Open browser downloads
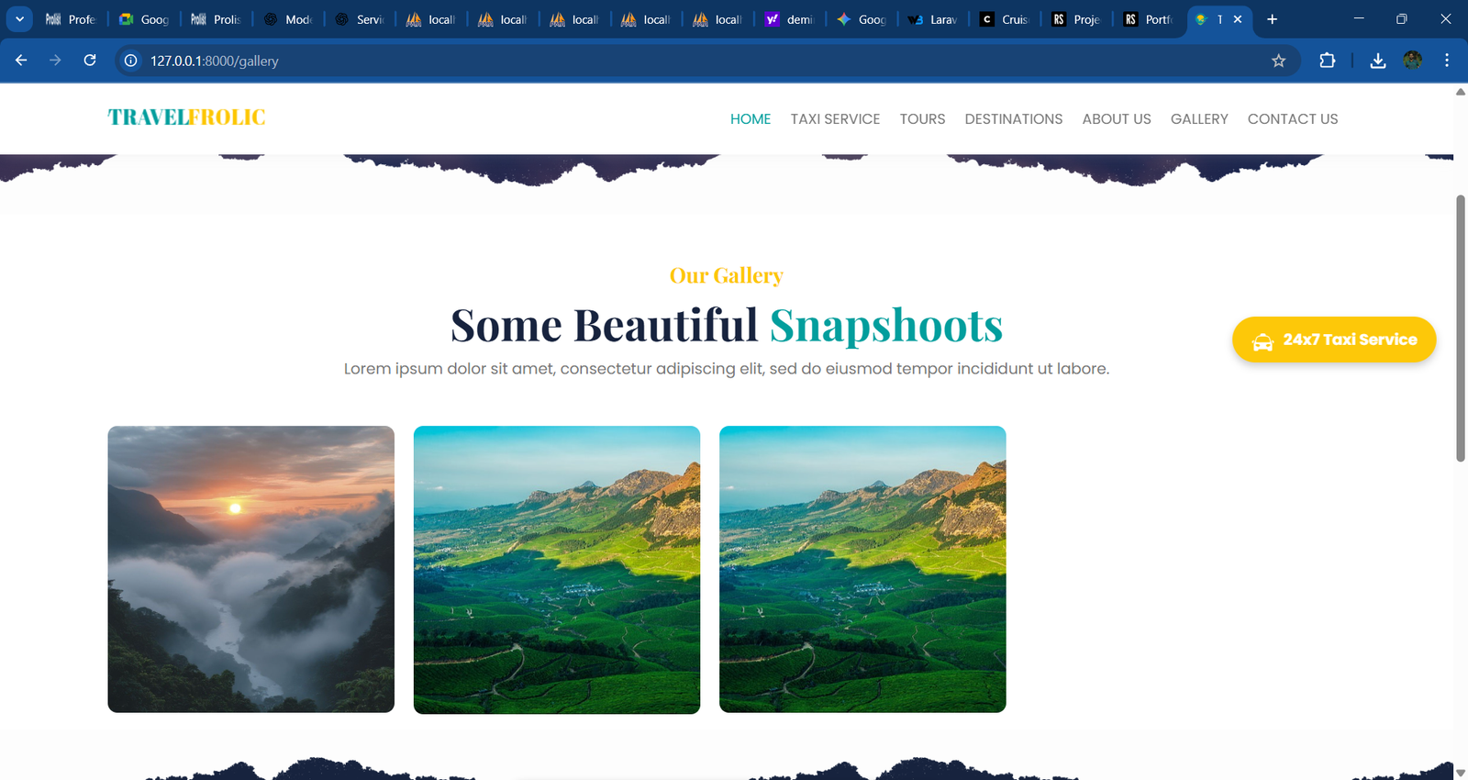The image size is (1468, 780). coord(1377,61)
